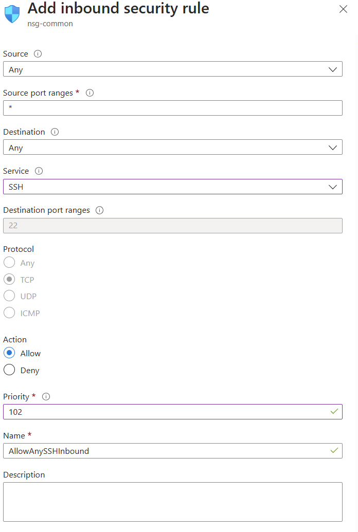Click the Protocol section label
The image size is (358, 532).
tap(19, 249)
